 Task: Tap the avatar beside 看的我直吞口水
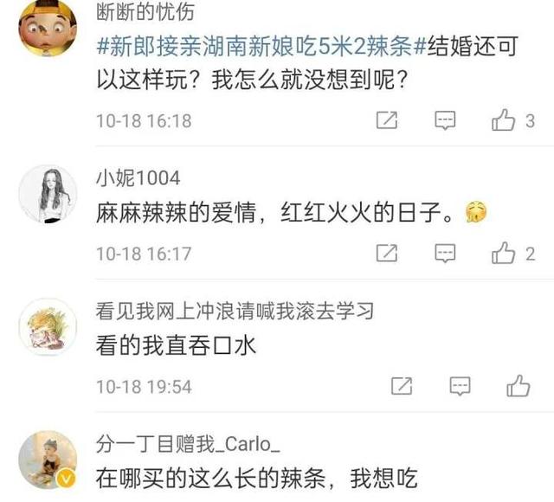pos(48,327)
